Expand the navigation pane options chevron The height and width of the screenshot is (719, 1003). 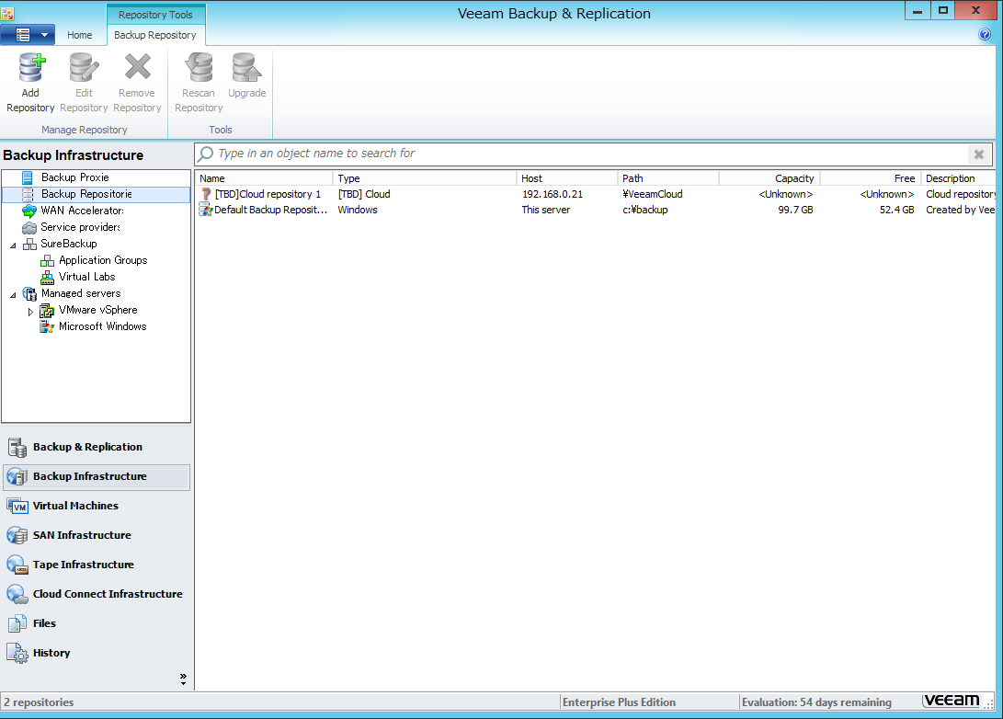(x=183, y=679)
